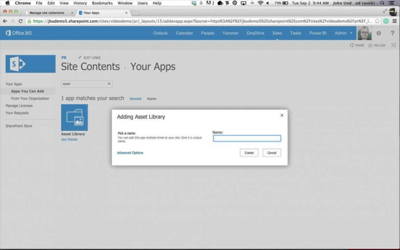Open Your Requests

point(17,113)
